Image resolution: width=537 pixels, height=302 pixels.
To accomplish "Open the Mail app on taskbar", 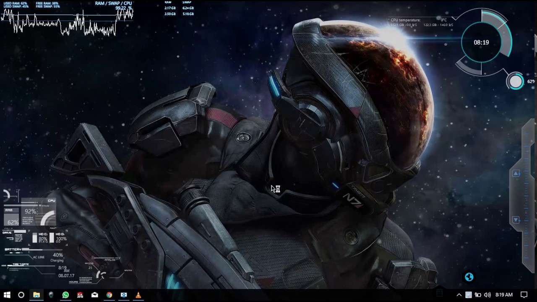I will [95, 295].
